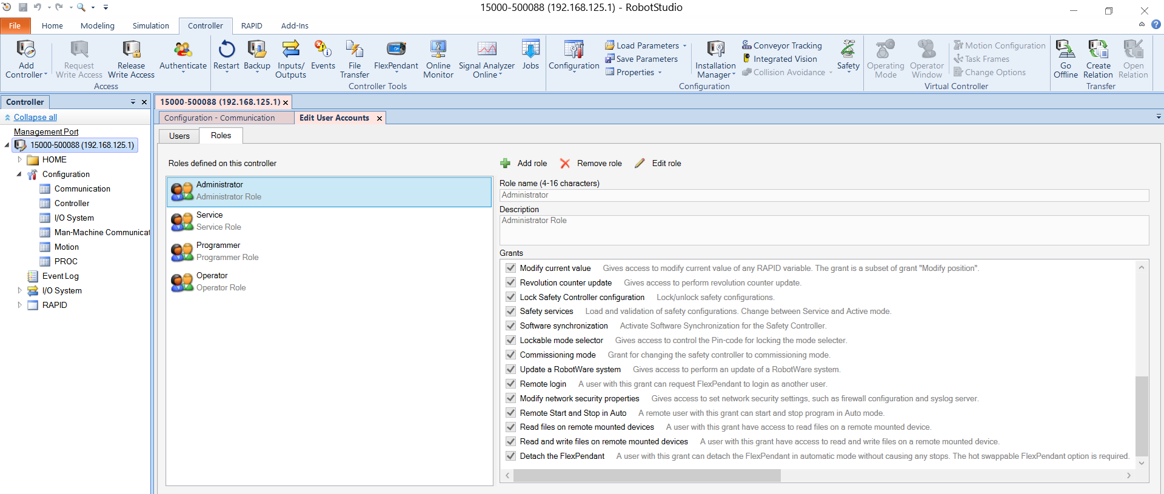Image resolution: width=1164 pixels, height=494 pixels.
Task: Click the Remove role red X icon
Action: [x=565, y=163]
